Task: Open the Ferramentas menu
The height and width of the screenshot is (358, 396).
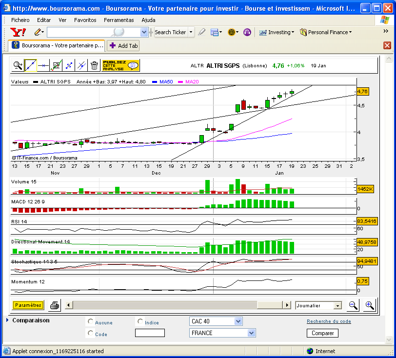Action: point(119,20)
